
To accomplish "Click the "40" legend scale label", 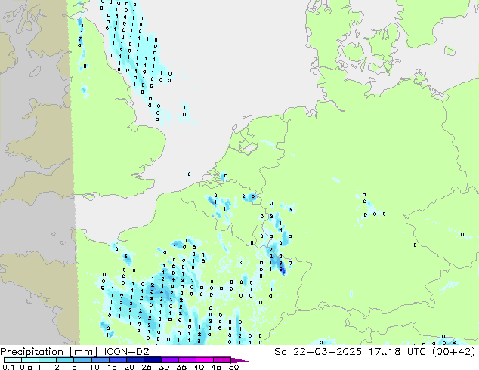I will (199, 367).
